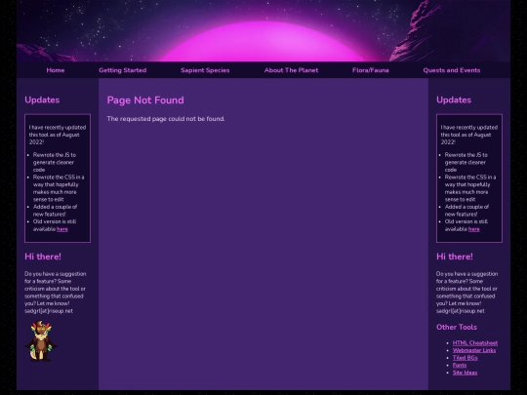Click the 'here' link in left Updates box

click(62, 229)
